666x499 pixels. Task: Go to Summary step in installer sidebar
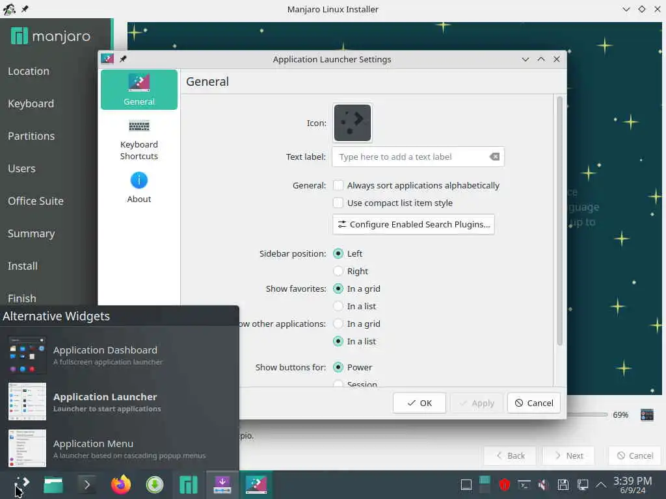(x=31, y=234)
